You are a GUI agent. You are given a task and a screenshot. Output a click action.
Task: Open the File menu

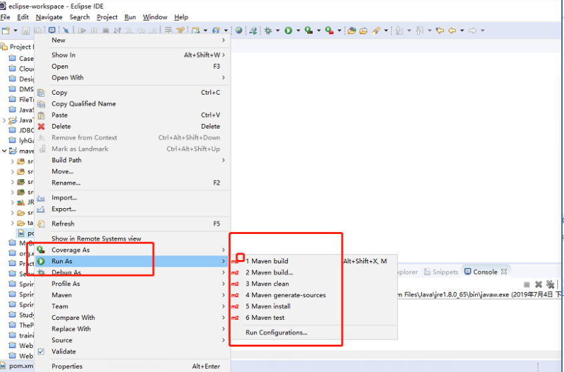click(5, 17)
